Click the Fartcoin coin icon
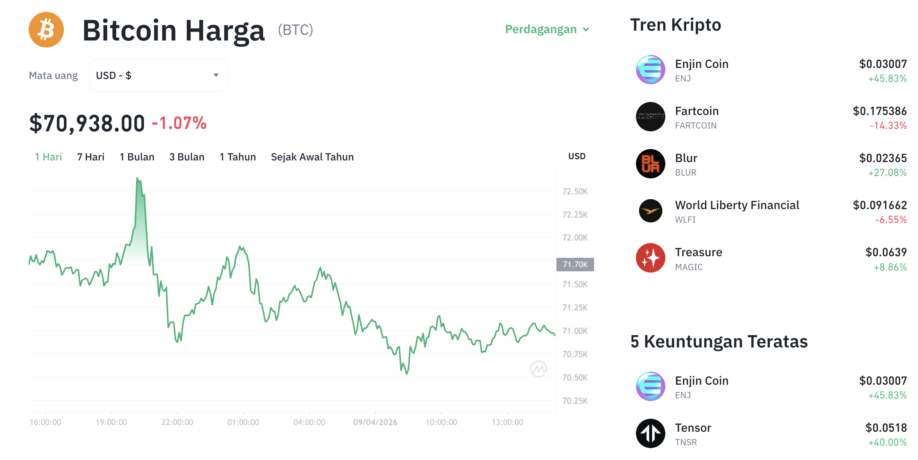Viewport: 918px width, 460px height. 650,117
